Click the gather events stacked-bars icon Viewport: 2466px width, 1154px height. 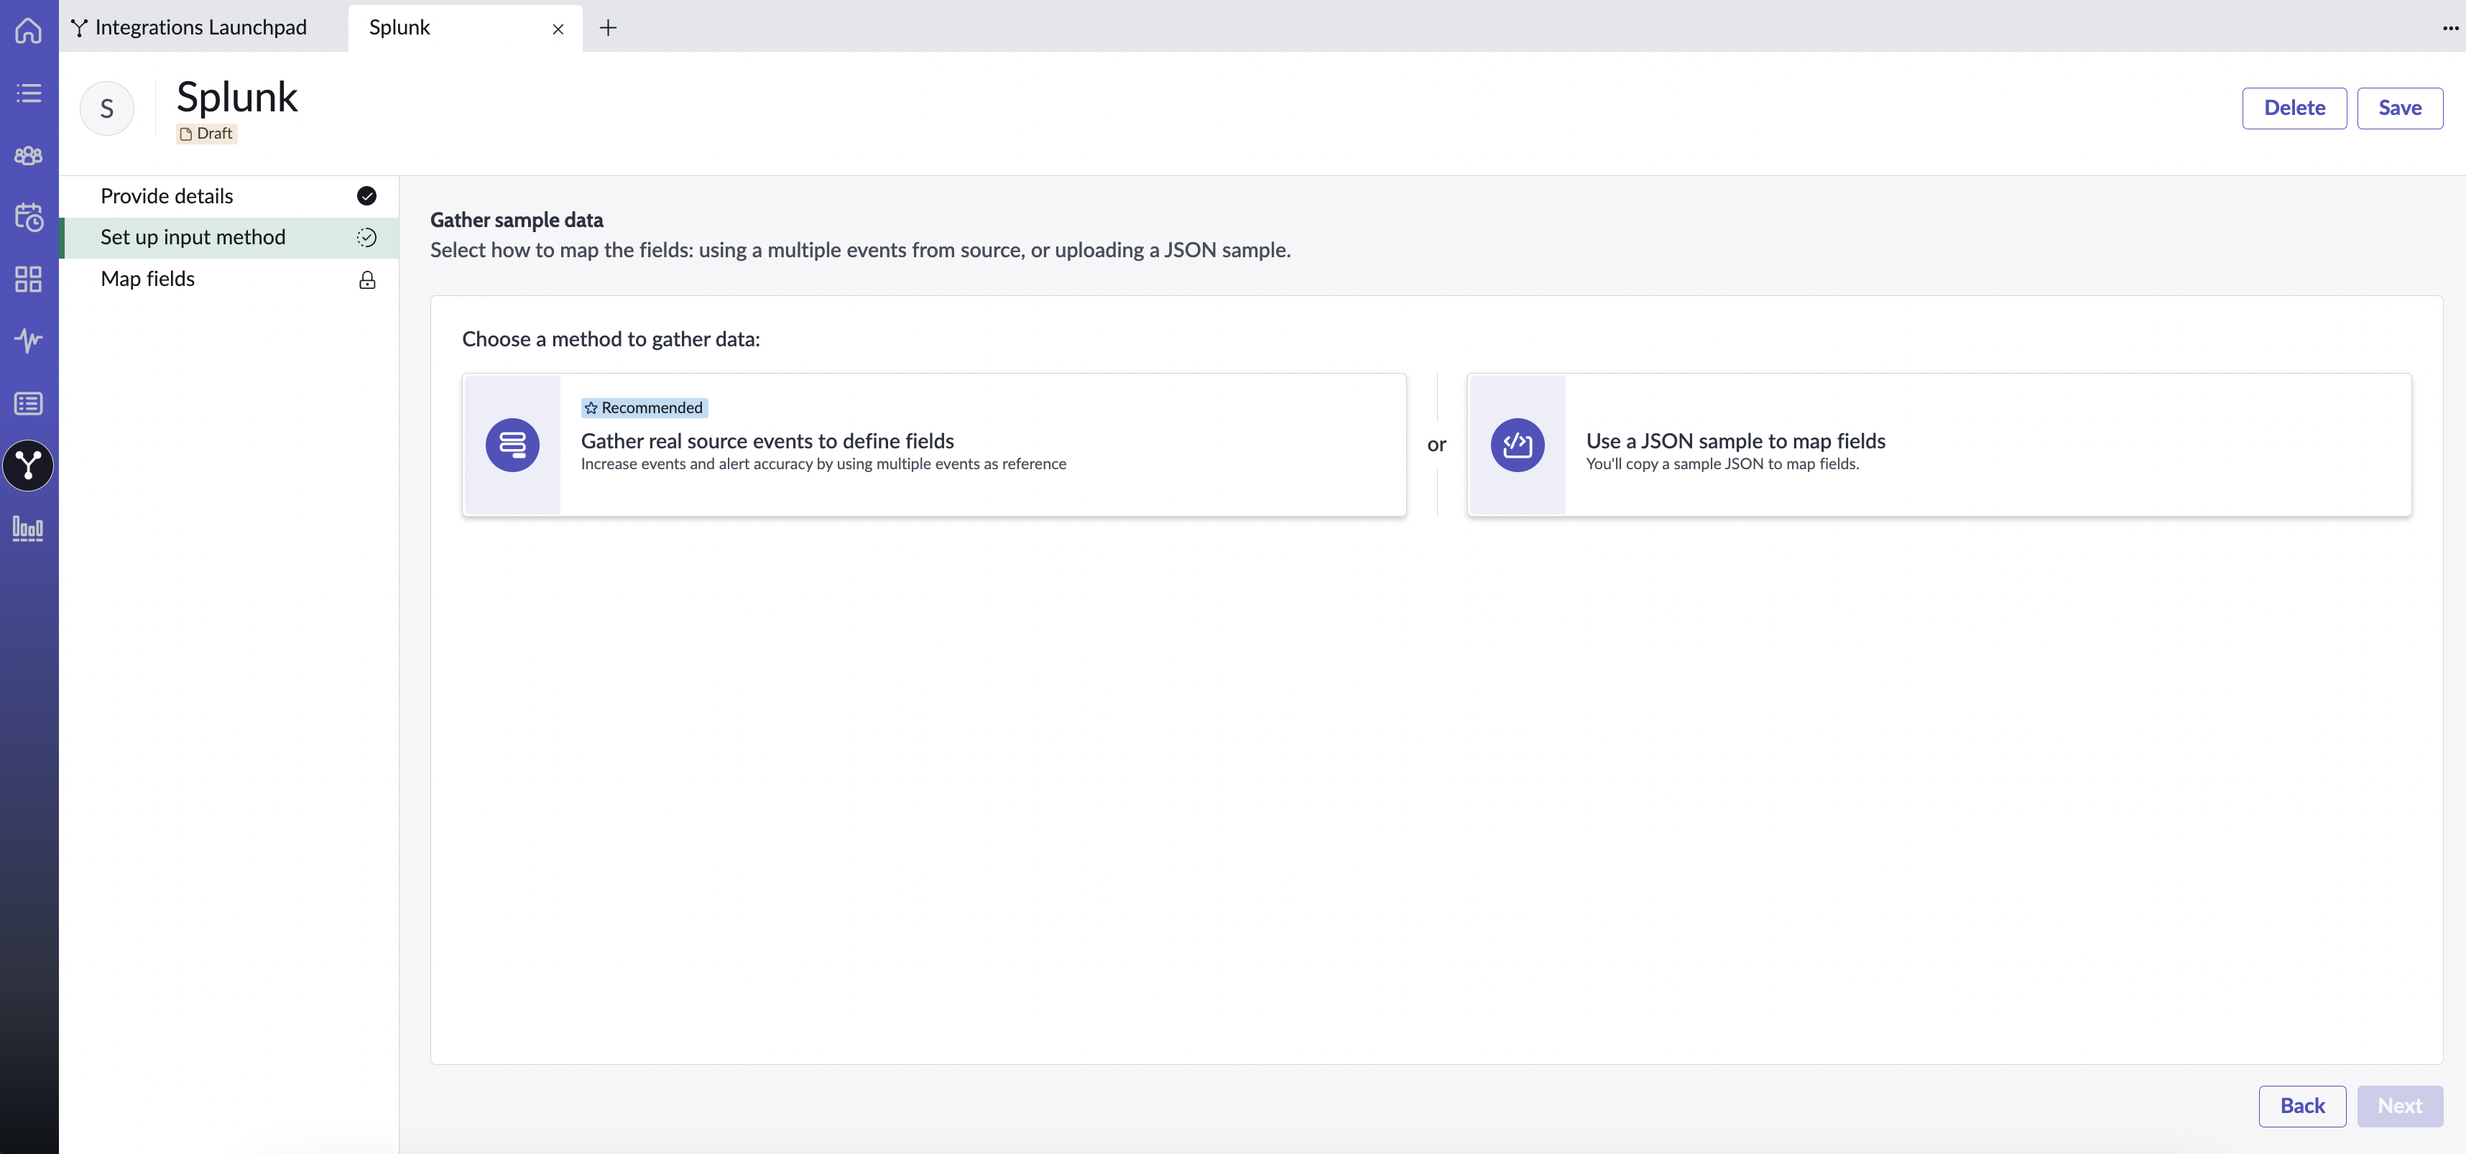(x=512, y=444)
